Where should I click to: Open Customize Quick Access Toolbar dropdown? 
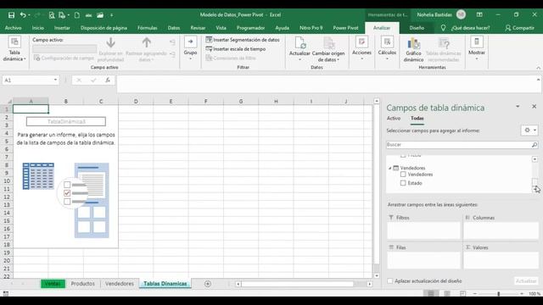[111, 15]
